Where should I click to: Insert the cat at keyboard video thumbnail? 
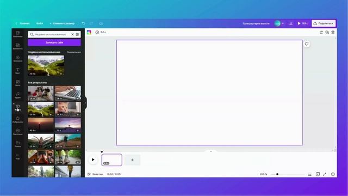[67, 109]
